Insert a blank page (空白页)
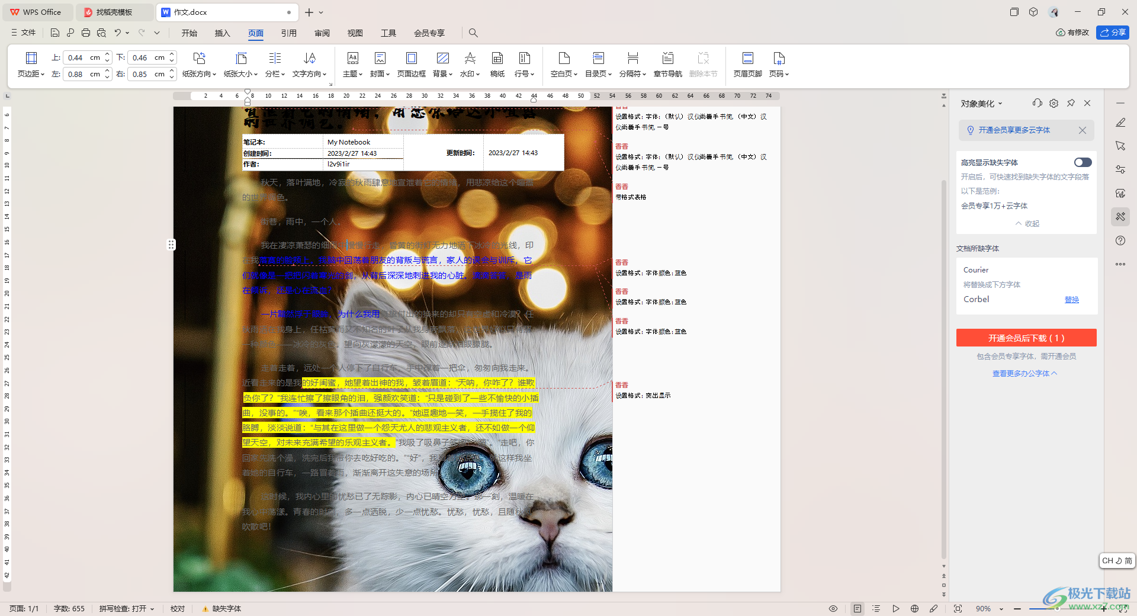The height and width of the screenshot is (616, 1137). pyautogui.click(x=564, y=65)
